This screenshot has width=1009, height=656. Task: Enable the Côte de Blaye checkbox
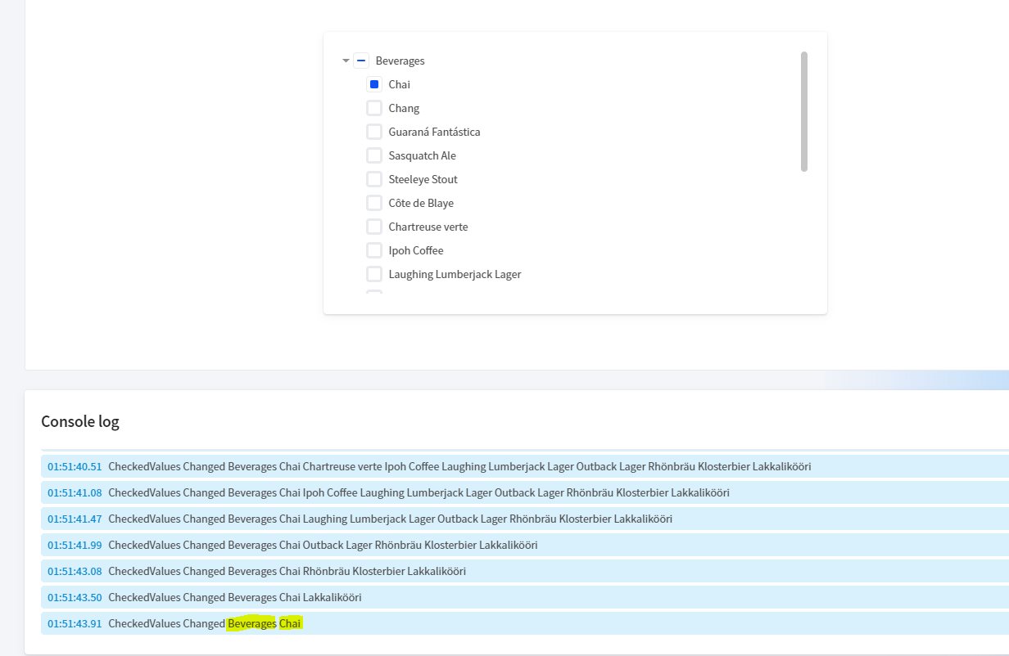coord(374,203)
